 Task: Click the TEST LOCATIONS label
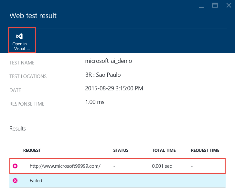click(28, 76)
